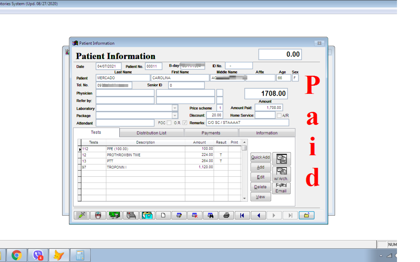Click the Discount field
Viewport: 420px width, 262px height.
coord(215,115)
